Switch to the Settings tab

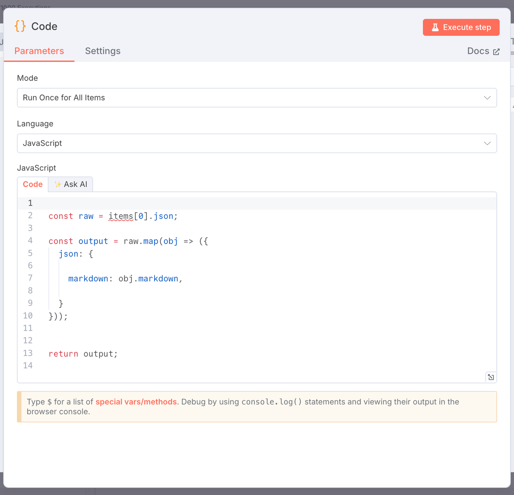[x=103, y=51]
